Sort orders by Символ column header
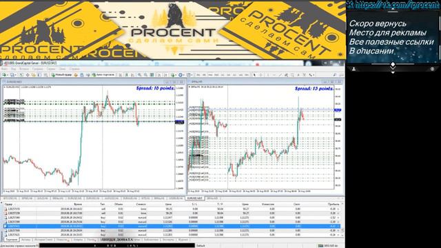This screenshot has width=441, height=248. click(x=141, y=205)
